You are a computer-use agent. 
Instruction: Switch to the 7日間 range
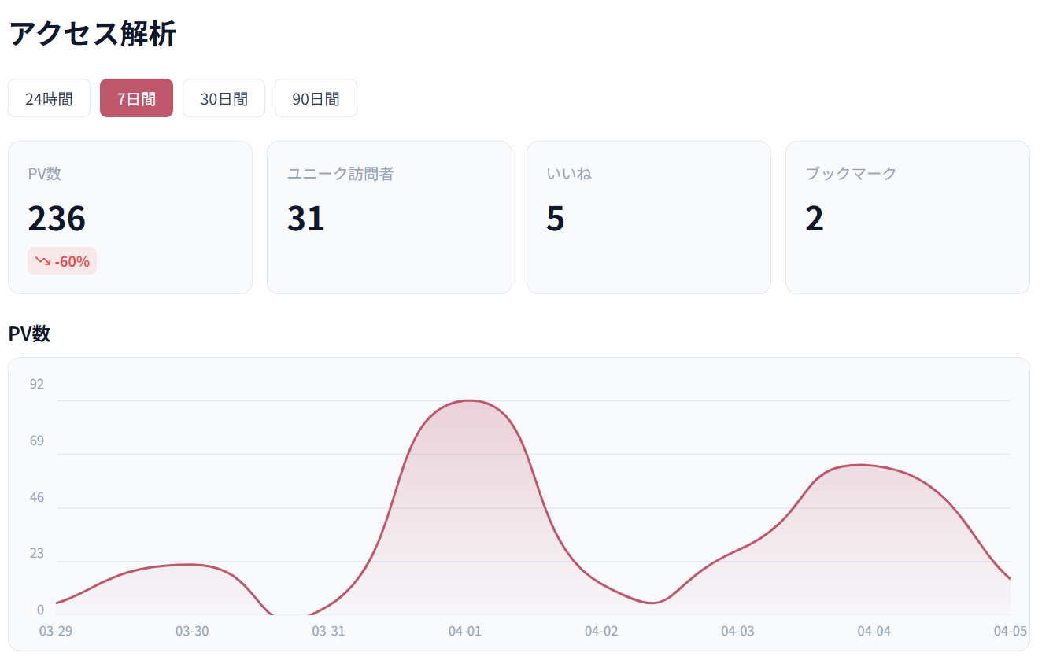[x=136, y=98]
